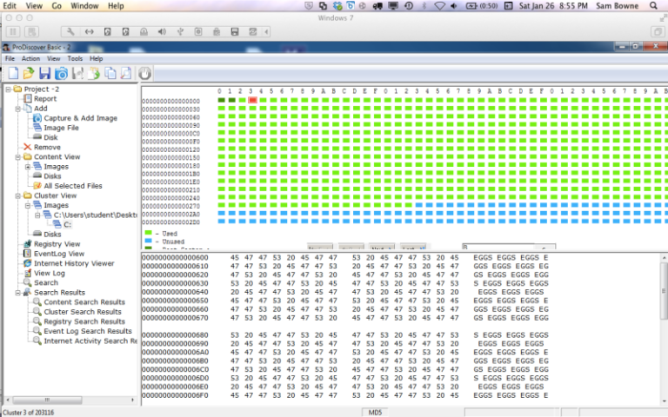This screenshot has width=668, height=417.
Task: Open the Tools menu
Action: click(75, 58)
